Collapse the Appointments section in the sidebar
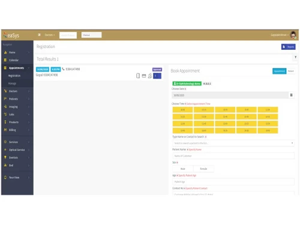 (29, 68)
